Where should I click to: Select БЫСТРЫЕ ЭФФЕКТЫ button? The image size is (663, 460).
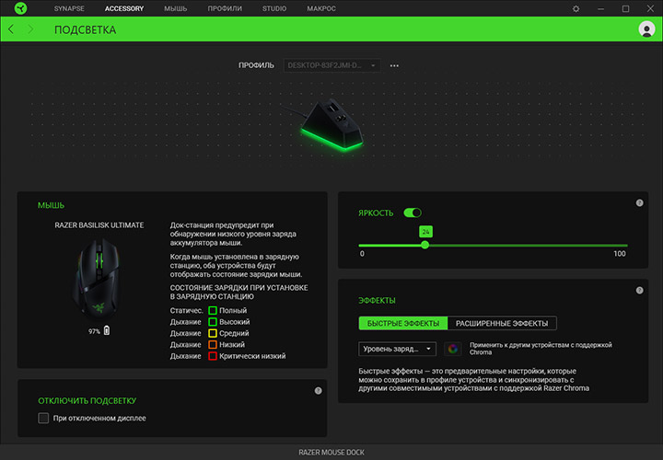[x=403, y=323]
